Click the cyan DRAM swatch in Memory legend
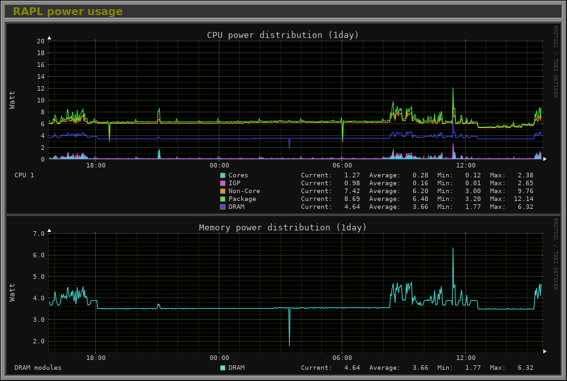The height and width of the screenshot is (381, 567). tap(223, 368)
